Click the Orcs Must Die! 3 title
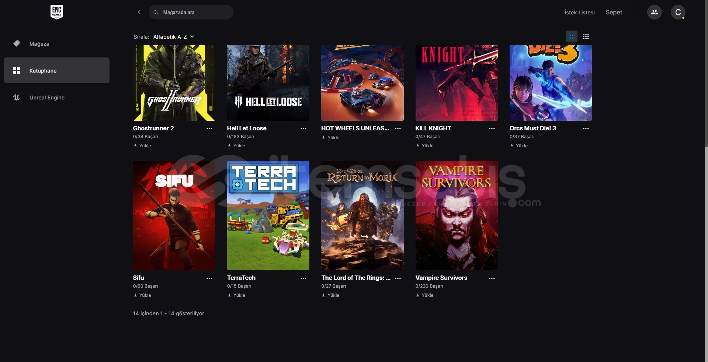Viewport: 708px width, 362px height. [x=533, y=128]
